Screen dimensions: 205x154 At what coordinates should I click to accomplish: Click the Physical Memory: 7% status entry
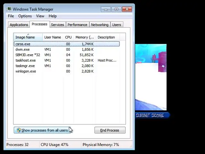[101, 145]
